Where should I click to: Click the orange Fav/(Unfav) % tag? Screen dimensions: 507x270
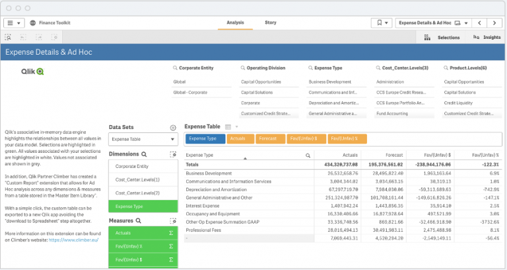[347, 139]
